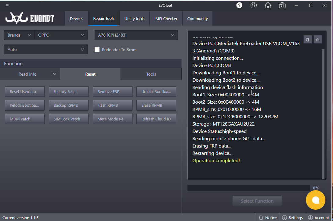Click the Reading mobile phone GPT data... line

coord(229,138)
